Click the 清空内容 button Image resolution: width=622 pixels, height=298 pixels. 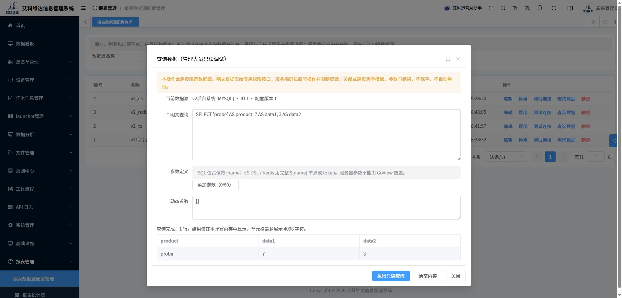click(428, 276)
